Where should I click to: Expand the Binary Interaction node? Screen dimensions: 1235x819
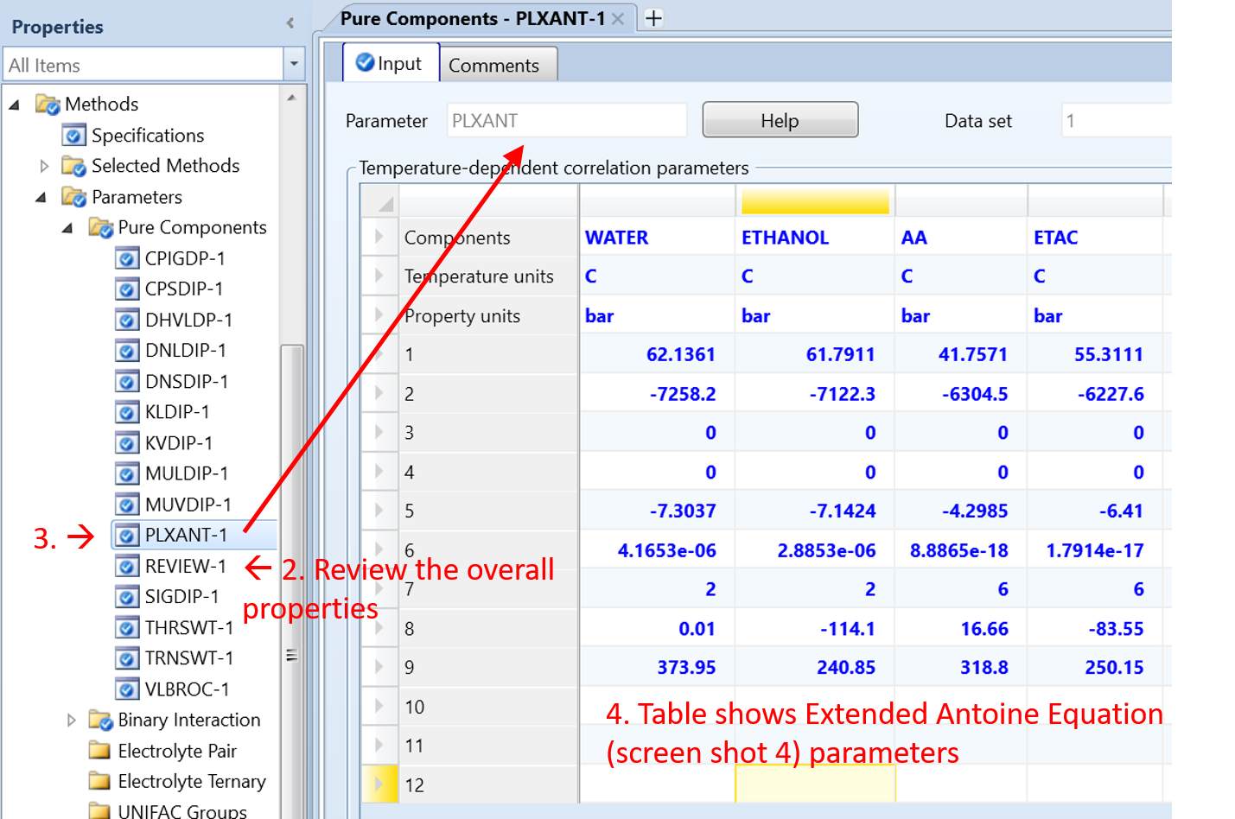point(71,720)
